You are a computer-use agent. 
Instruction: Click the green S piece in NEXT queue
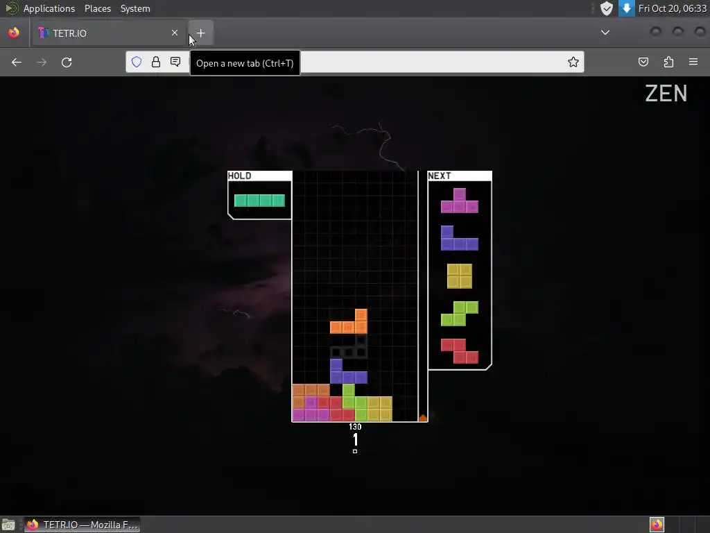tap(460, 314)
